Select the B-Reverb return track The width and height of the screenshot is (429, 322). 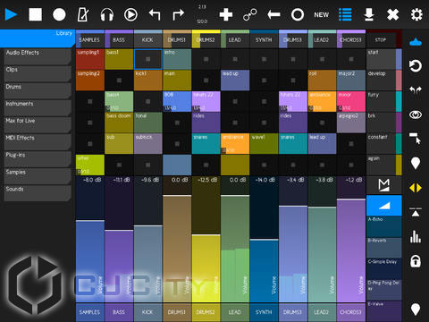click(x=384, y=248)
